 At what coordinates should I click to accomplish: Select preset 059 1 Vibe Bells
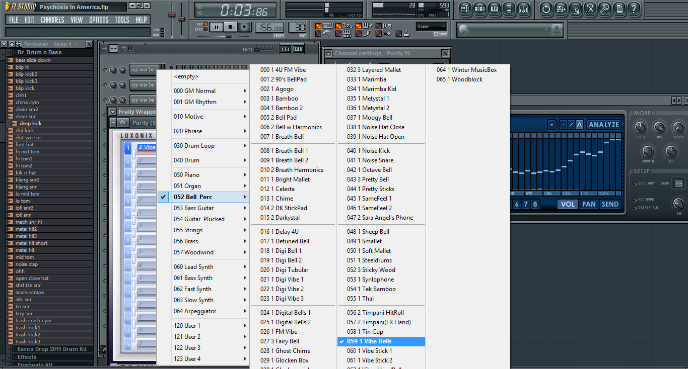coord(381,341)
